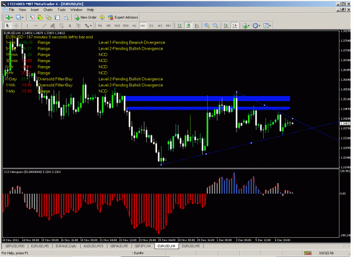
Task: Open the File menu
Action: tap(11, 10)
